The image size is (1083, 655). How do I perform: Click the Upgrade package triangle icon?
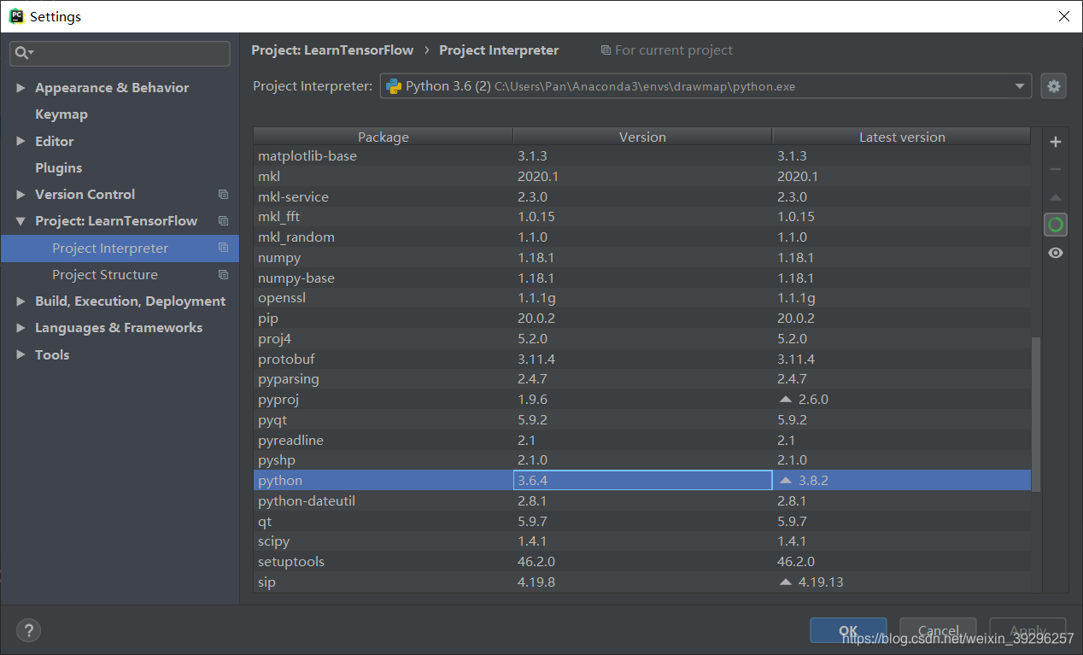pos(1056,196)
